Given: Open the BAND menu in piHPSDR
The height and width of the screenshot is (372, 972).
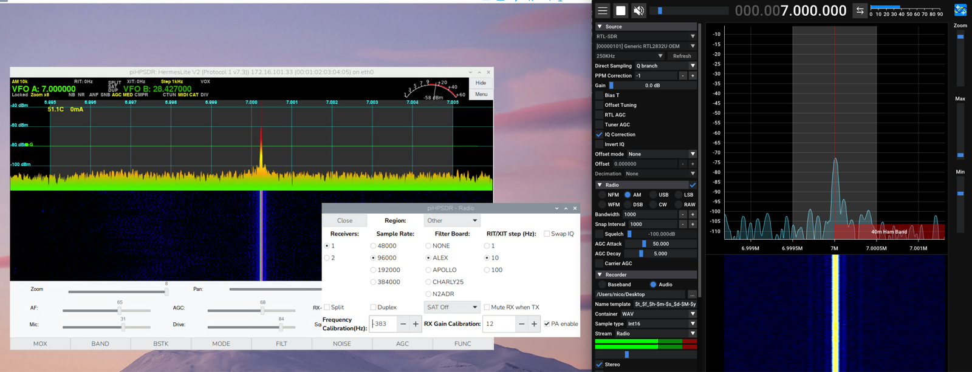Looking at the screenshot, I should click(100, 343).
